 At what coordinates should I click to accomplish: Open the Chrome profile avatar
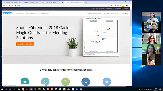tap(127, 5)
